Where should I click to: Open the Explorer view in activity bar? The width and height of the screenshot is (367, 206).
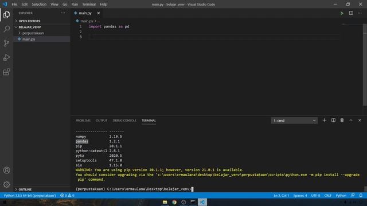click(x=6, y=15)
